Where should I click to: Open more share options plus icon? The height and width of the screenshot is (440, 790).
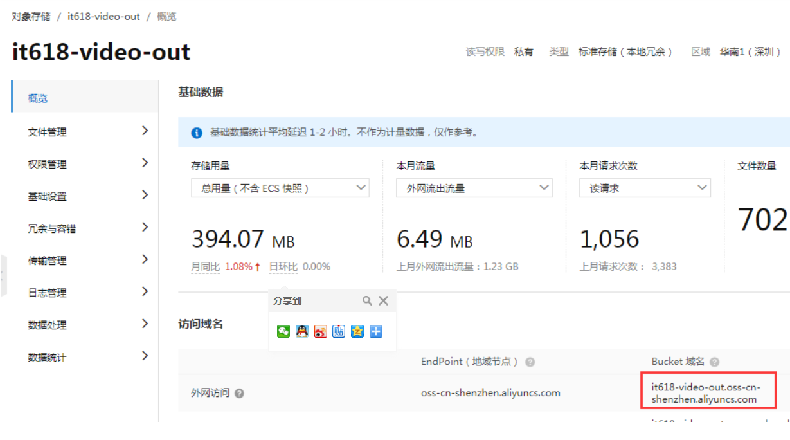coord(376,331)
